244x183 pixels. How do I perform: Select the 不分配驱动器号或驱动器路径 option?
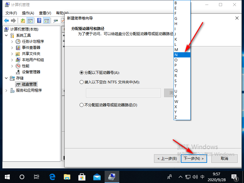coord(82,104)
